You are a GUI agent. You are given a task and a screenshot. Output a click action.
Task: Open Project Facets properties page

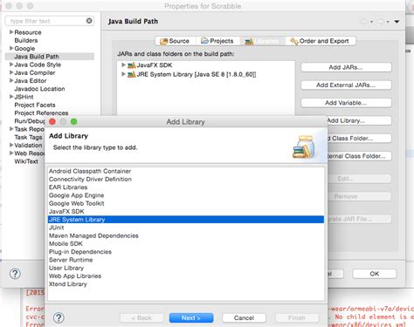point(35,105)
